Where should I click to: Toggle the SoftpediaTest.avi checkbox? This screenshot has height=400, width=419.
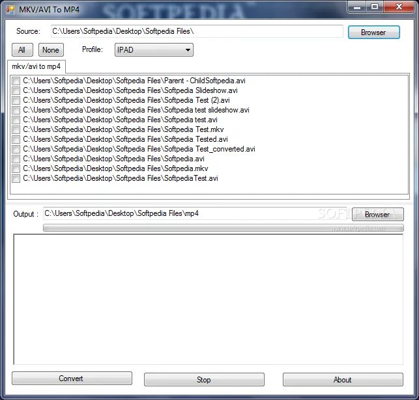pos(16,178)
